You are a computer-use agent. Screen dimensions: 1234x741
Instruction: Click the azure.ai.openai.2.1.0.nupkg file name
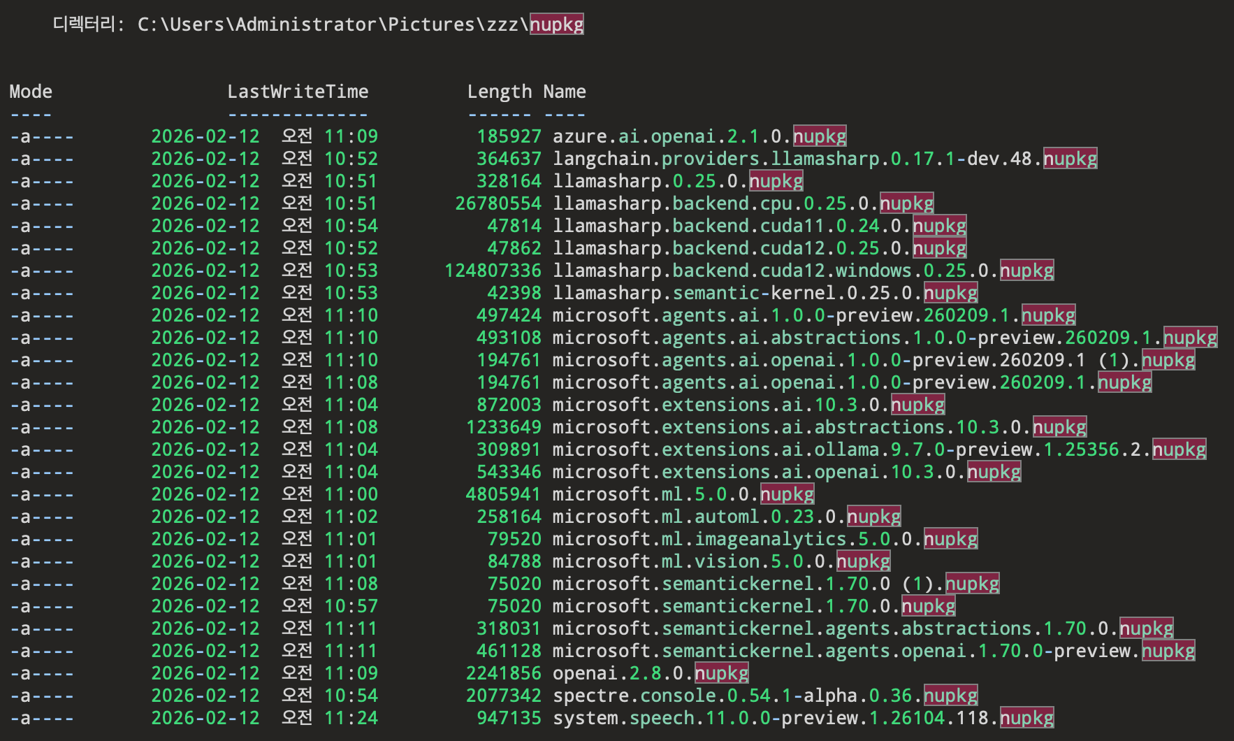[699, 136]
